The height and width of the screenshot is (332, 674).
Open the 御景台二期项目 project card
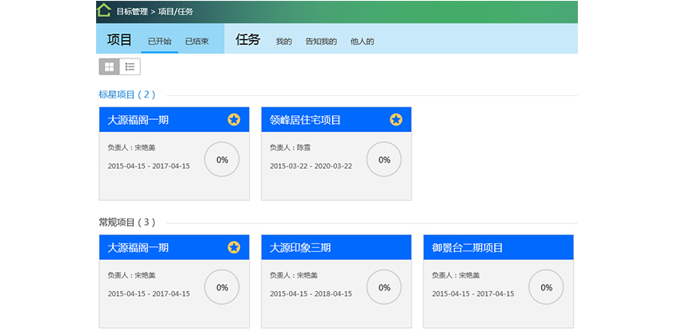click(498, 281)
